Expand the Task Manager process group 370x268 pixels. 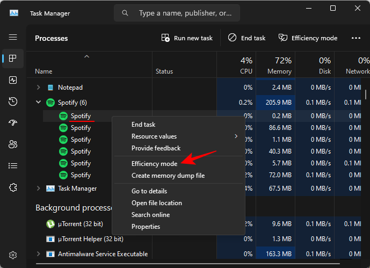click(x=39, y=189)
